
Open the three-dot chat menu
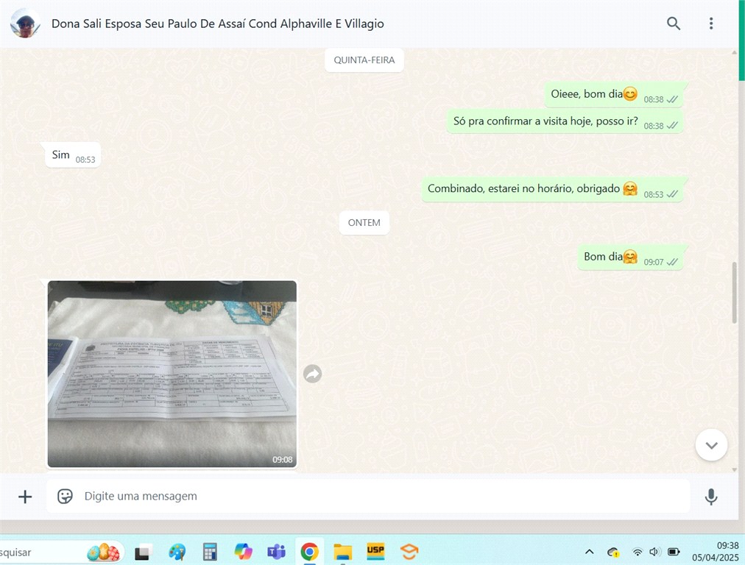click(711, 24)
